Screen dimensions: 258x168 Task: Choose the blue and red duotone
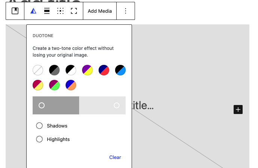coord(104,70)
